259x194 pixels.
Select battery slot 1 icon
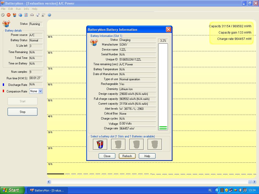point(100,144)
